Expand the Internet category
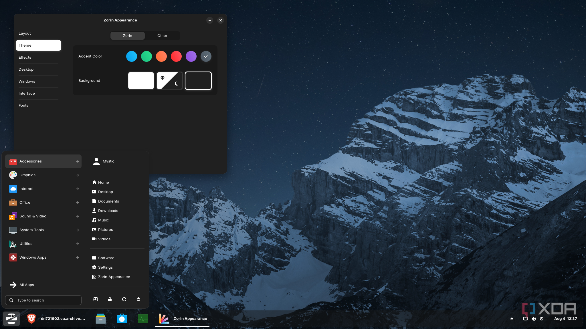586x329 pixels. click(43, 189)
